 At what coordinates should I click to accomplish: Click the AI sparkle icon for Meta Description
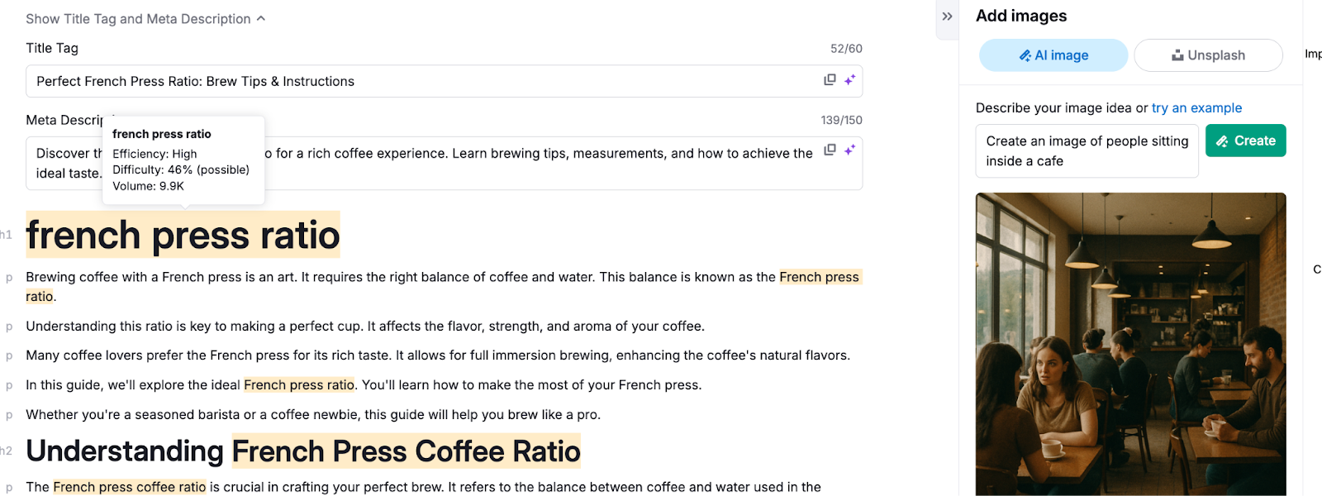(x=849, y=150)
